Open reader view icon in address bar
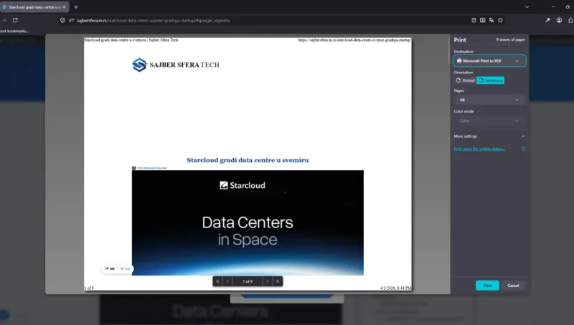 click(x=474, y=20)
